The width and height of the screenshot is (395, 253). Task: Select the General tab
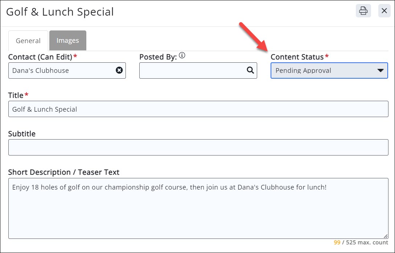tap(28, 41)
